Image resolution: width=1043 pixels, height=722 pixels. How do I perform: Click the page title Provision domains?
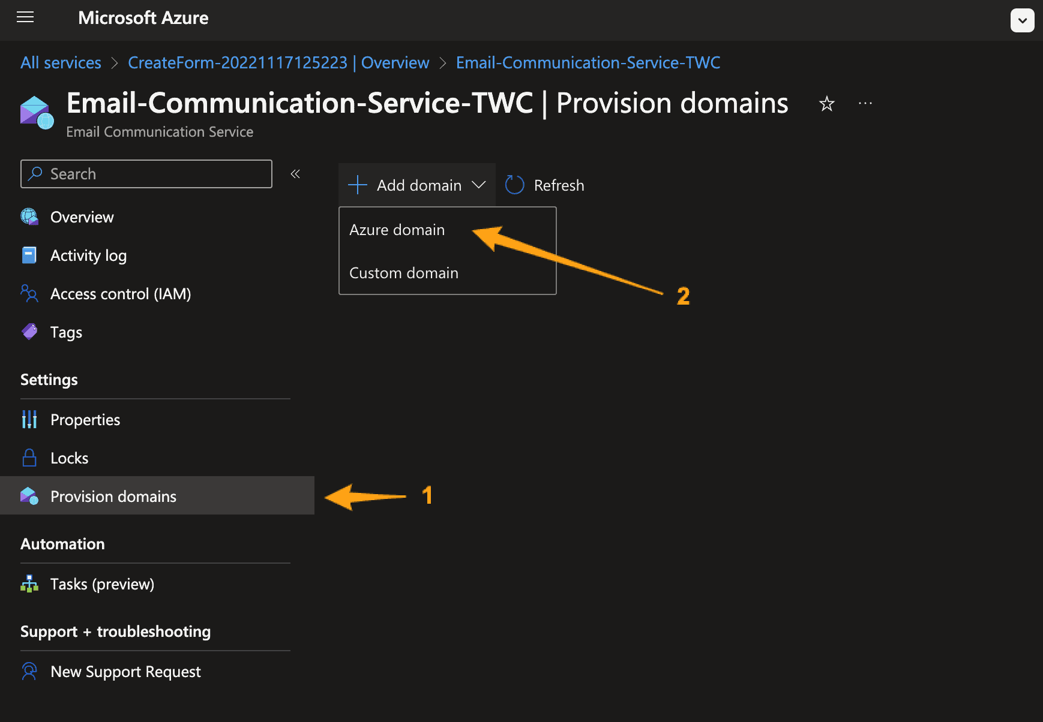(672, 103)
